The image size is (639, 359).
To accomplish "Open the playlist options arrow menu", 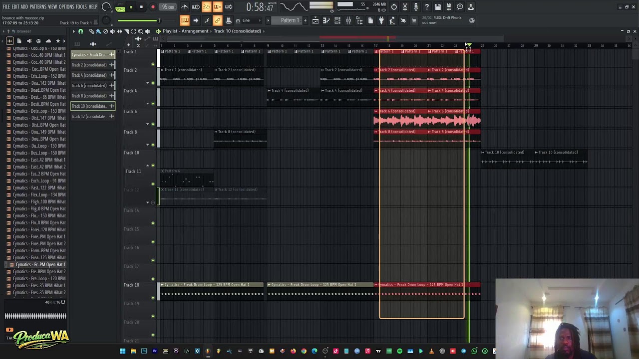I will point(73,31).
